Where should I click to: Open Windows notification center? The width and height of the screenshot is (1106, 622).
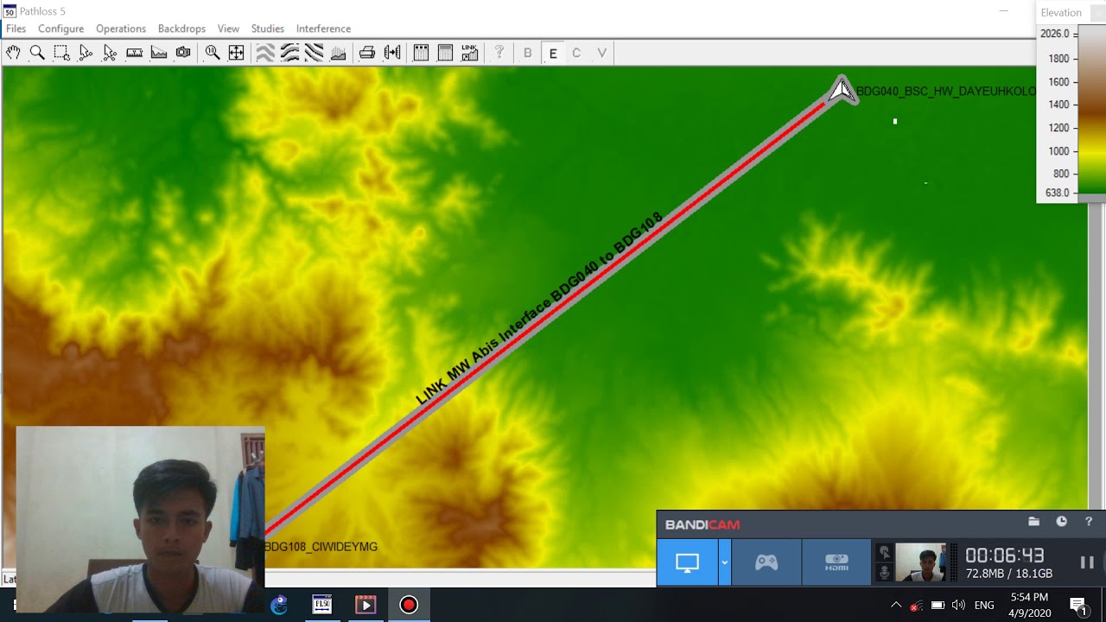[x=1077, y=605]
